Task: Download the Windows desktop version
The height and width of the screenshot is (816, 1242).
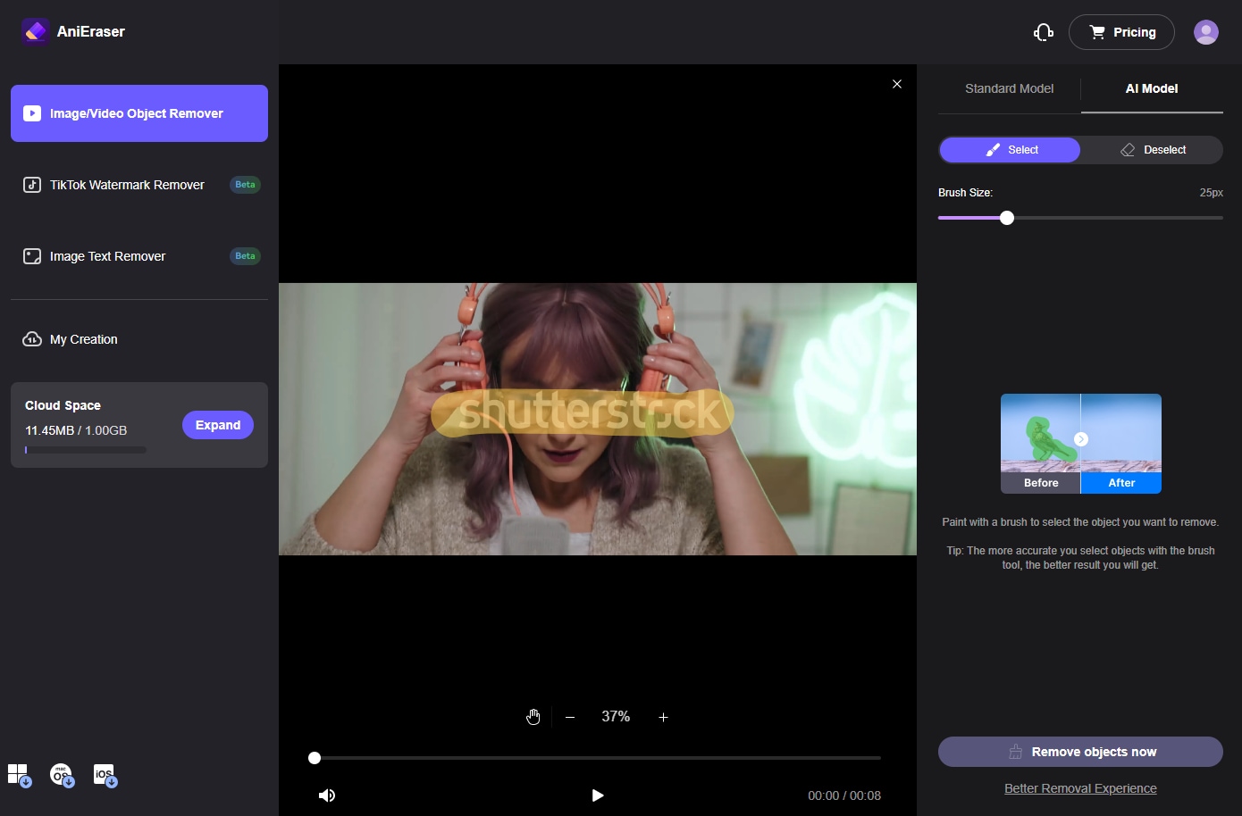Action: click(20, 775)
